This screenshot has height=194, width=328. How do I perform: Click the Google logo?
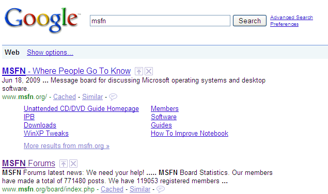point(42,20)
